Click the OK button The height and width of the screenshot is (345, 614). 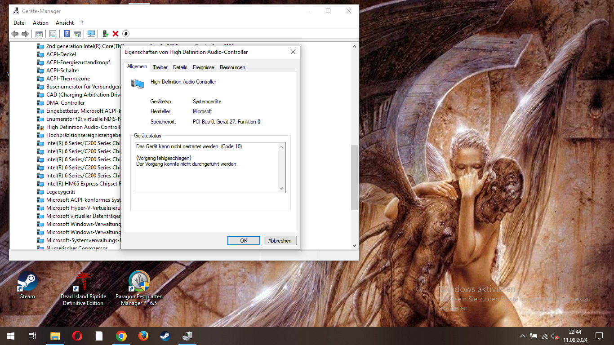point(244,241)
